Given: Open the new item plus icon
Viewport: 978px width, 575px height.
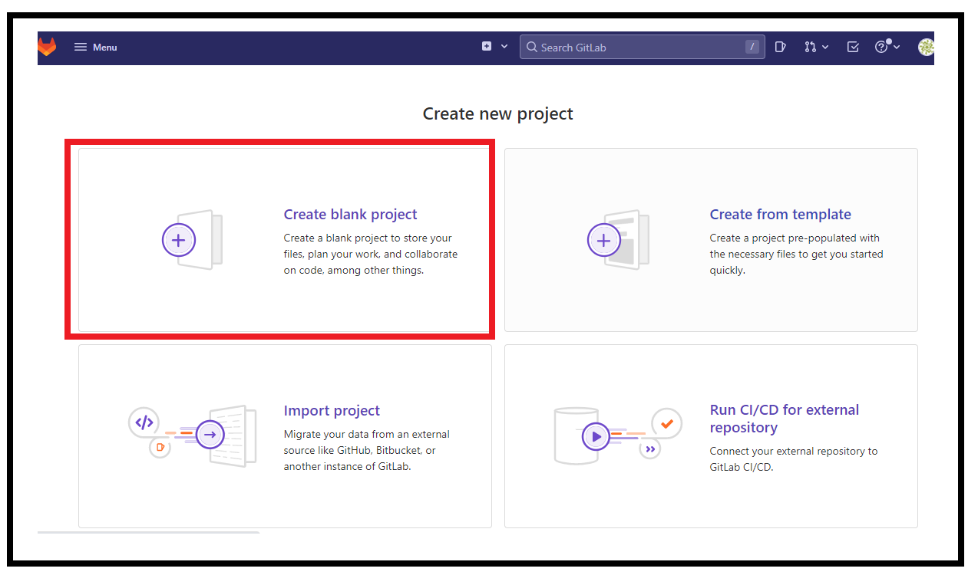Looking at the screenshot, I should click(487, 46).
